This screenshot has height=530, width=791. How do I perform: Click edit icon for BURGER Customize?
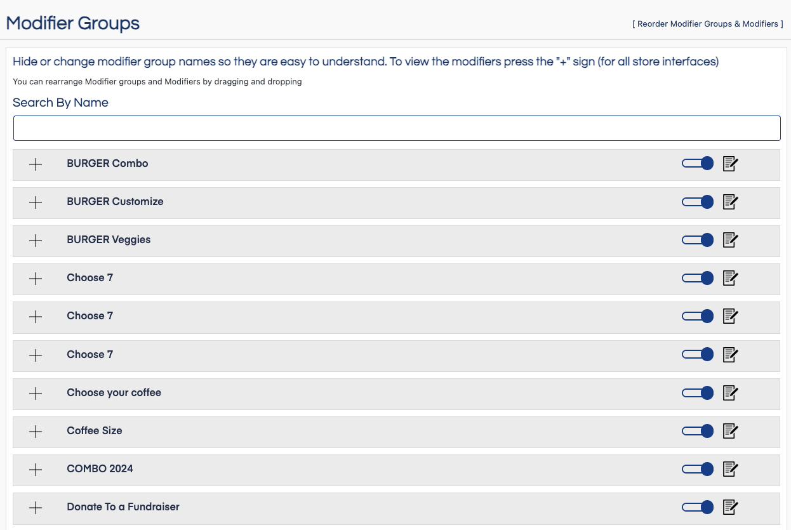[x=730, y=202]
